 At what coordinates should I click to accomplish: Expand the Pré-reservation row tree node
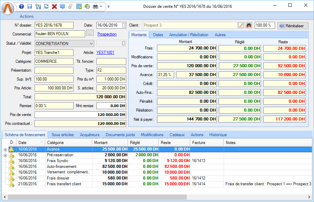click(5, 155)
